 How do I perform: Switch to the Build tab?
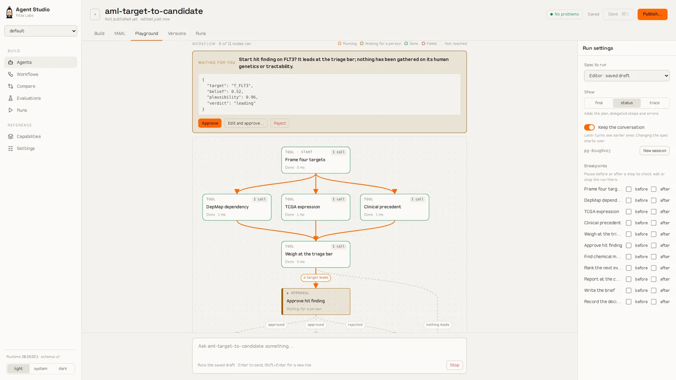tap(99, 34)
